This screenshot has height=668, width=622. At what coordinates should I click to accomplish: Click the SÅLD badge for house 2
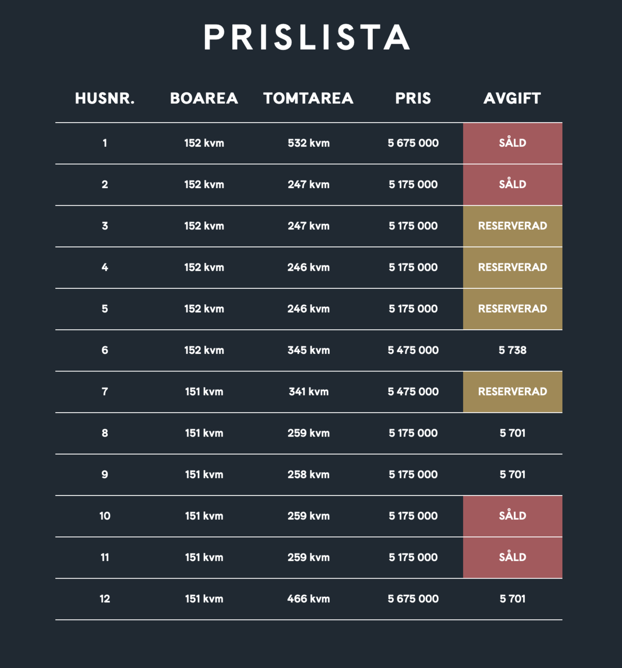(513, 185)
